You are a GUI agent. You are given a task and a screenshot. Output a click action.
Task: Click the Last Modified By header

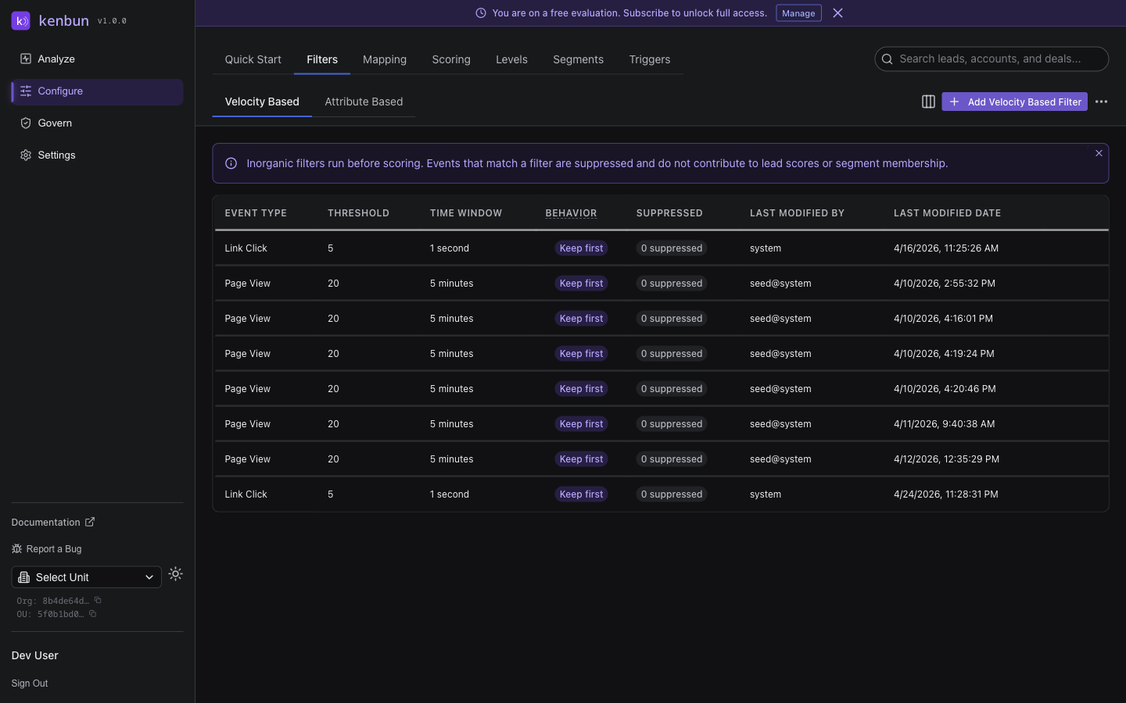coord(797,213)
